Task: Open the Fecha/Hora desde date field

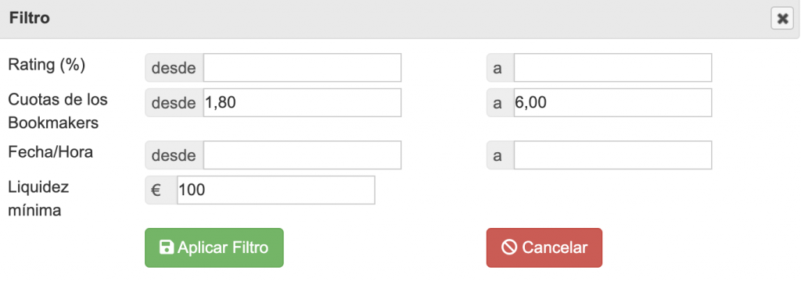Action: coord(302,155)
